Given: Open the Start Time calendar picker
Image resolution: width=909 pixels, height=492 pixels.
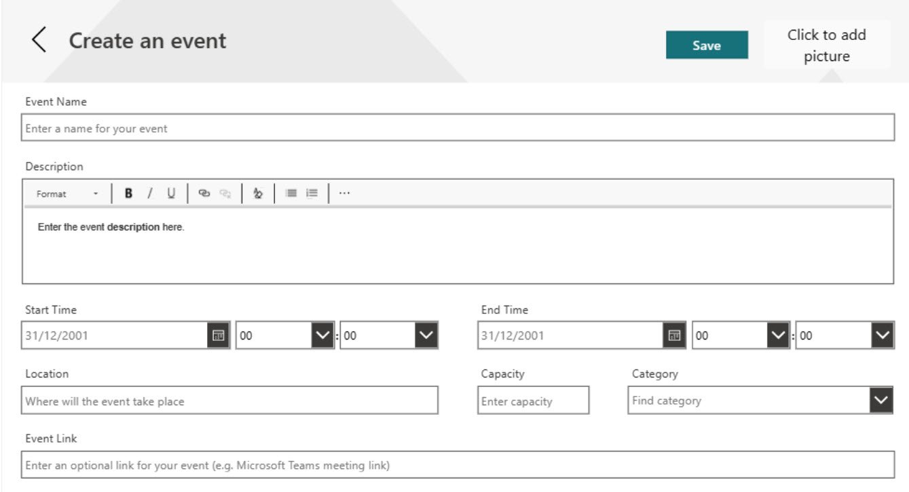Looking at the screenshot, I should tap(218, 335).
